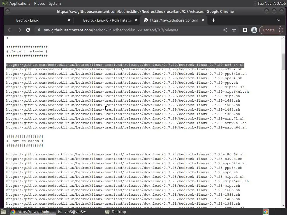The image size is (287, 215).
Task: Click the Chrome icon in panel tray
Action: point(266,212)
